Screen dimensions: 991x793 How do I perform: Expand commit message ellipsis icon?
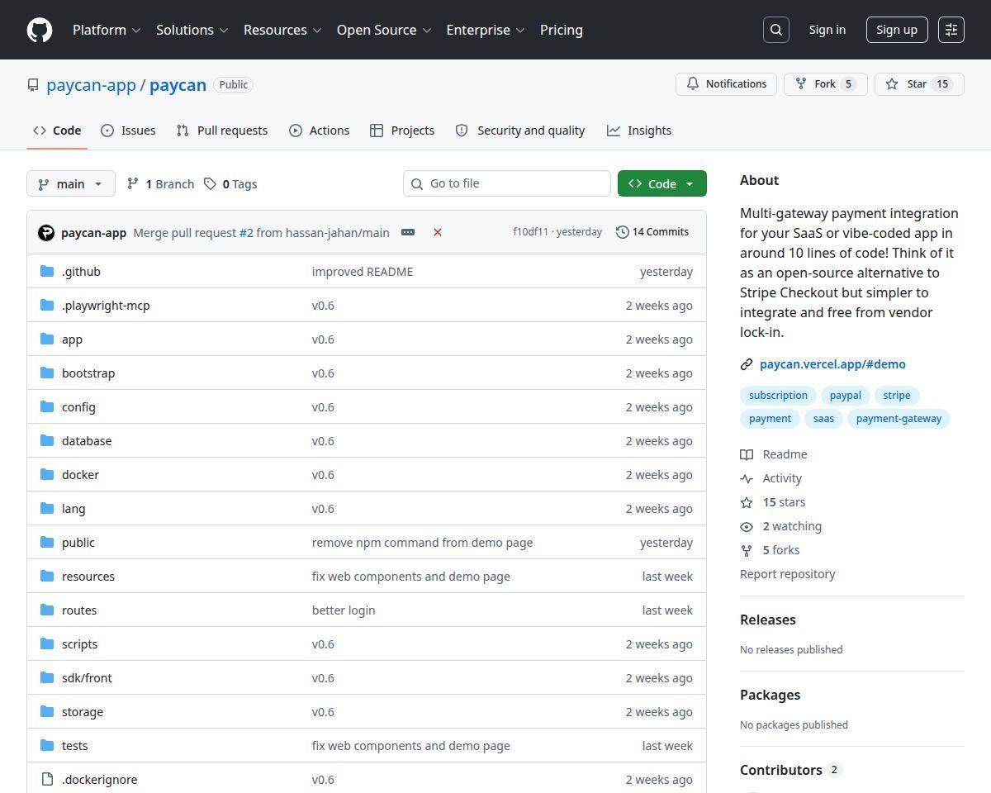[408, 232]
